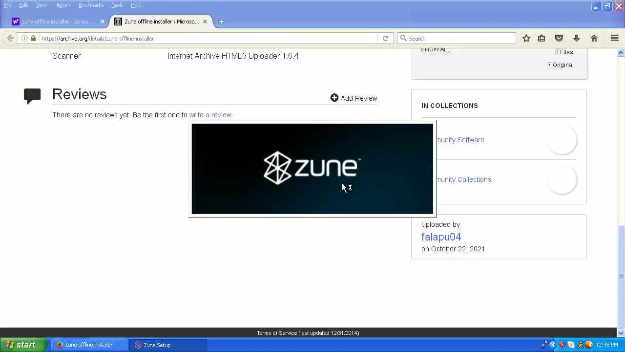Switch to Zune Setup taskbar button
The width and height of the screenshot is (625, 352).
point(168,345)
